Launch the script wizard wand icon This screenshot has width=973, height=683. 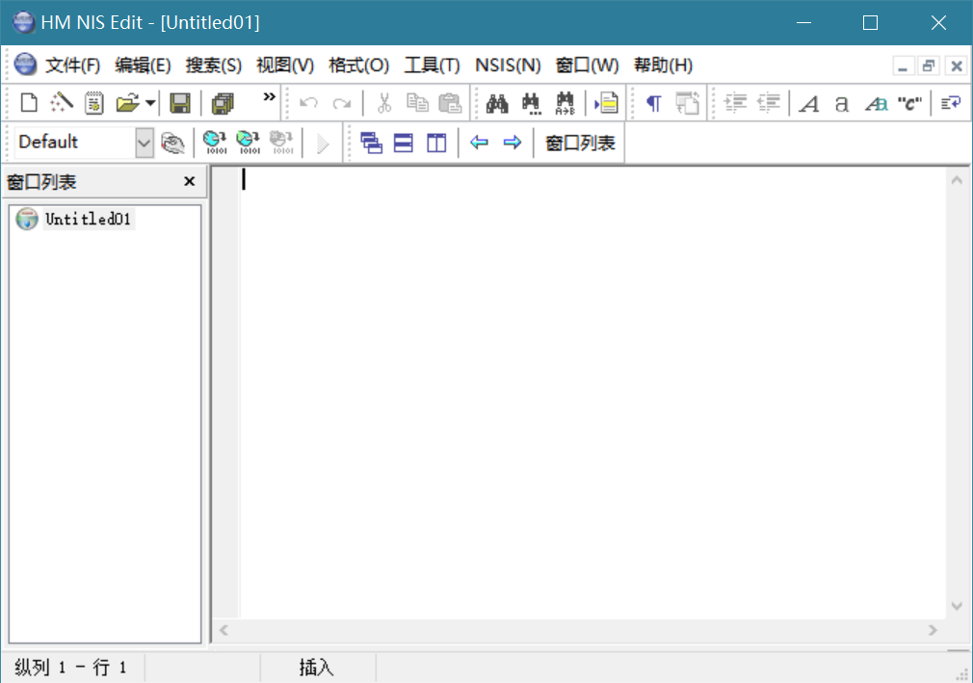pyautogui.click(x=63, y=103)
